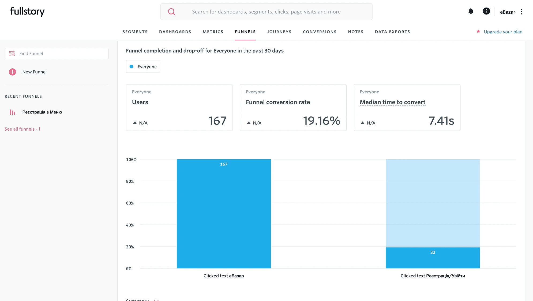533x301 pixels.
Task: Click the Find Funnel filter icon
Action: pos(12,54)
